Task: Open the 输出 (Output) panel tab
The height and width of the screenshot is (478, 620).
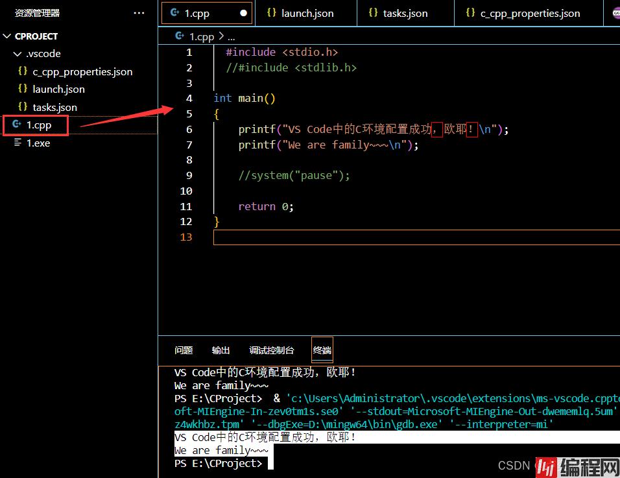Action: (221, 350)
